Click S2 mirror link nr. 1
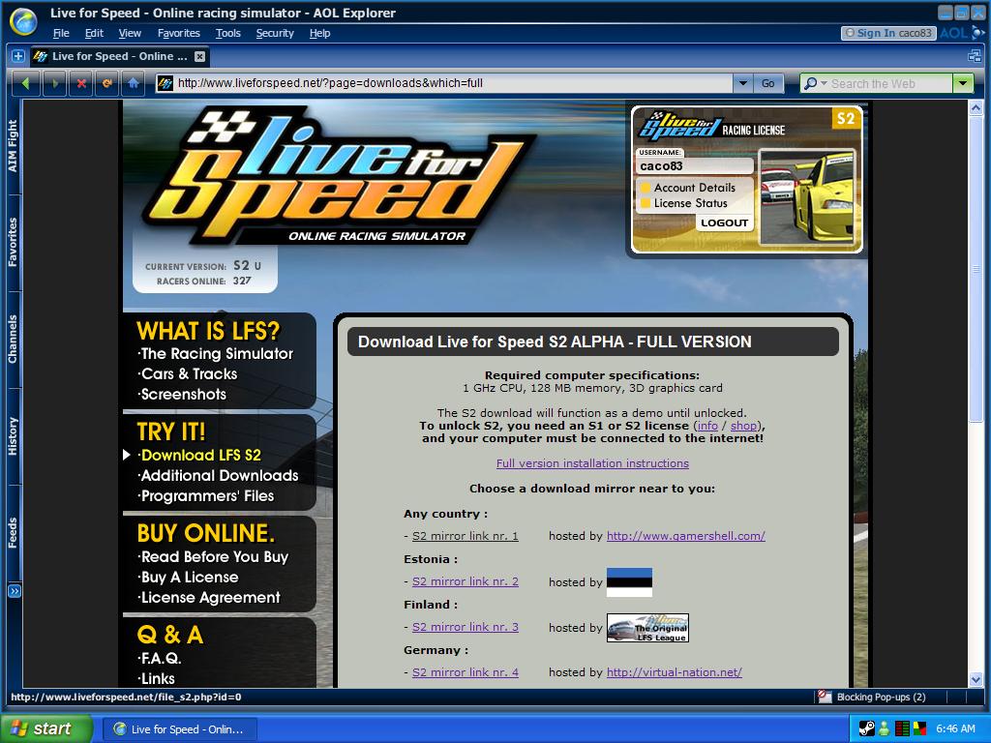This screenshot has height=743, width=991. 465,536
